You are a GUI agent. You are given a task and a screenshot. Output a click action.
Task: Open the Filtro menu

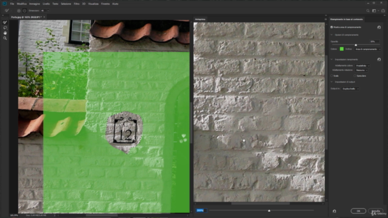pyautogui.click(x=77, y=4)
